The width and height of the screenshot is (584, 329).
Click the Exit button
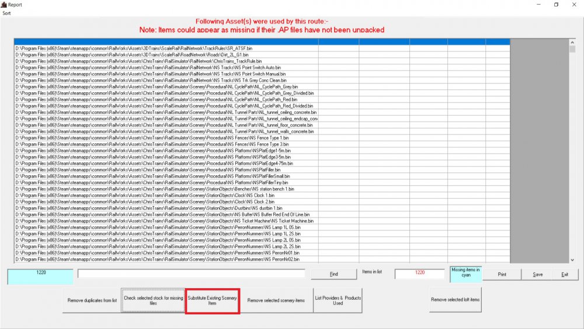click(564, 274)
